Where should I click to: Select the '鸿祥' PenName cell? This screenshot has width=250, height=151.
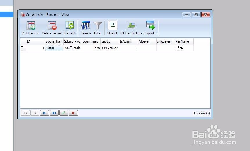point(184,48)
